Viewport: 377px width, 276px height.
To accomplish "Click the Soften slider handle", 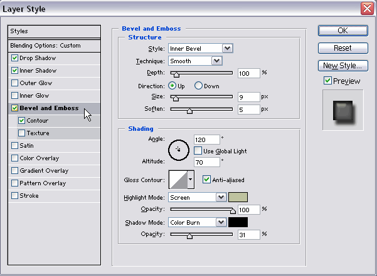I will coord(189,111).
